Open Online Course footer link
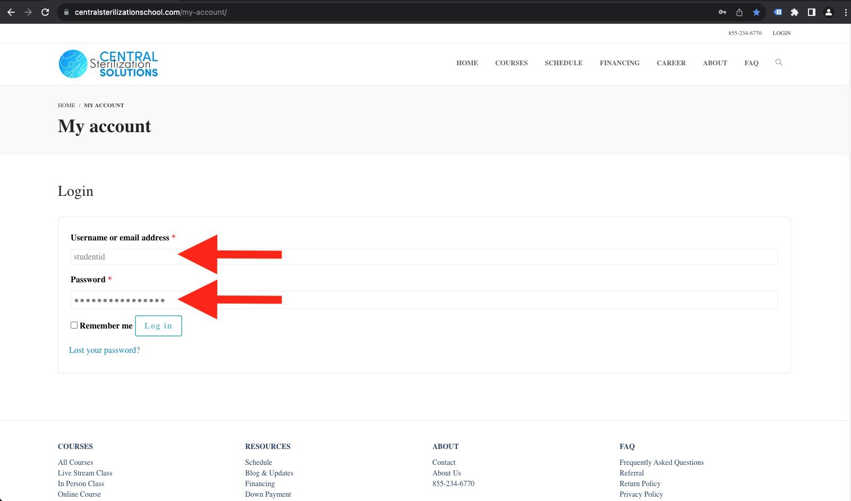851x501 pixels. point(79,494)
